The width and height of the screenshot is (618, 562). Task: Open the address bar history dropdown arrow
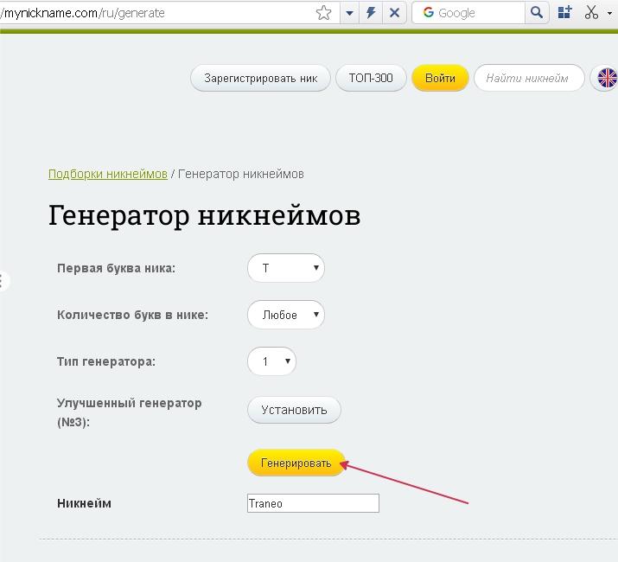(x=349, y=13)
